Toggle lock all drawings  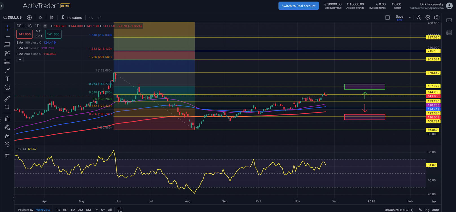(7, 136)
